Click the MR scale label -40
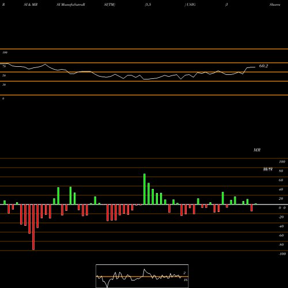288x288 pixels. (x=281, y=226)
